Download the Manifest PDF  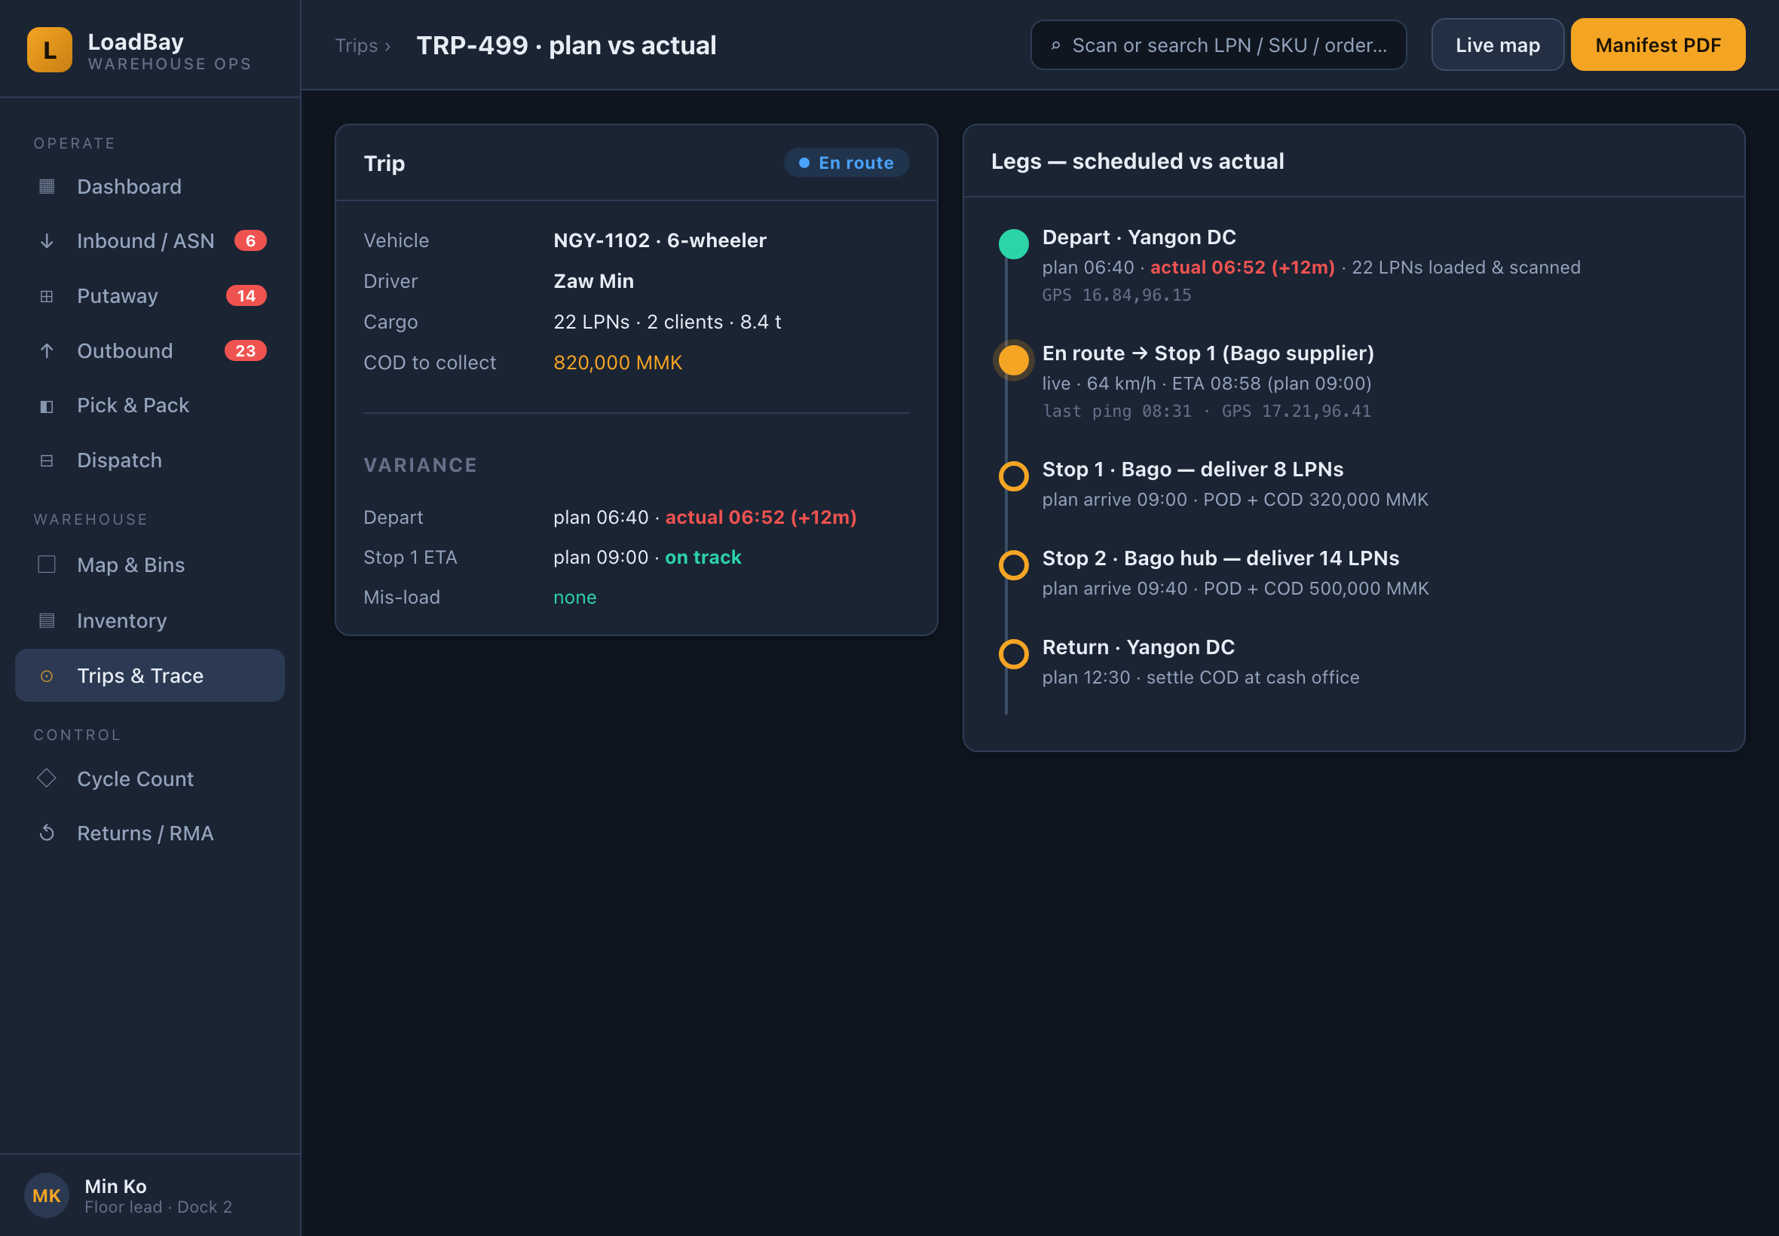(x=1658, y=45)
